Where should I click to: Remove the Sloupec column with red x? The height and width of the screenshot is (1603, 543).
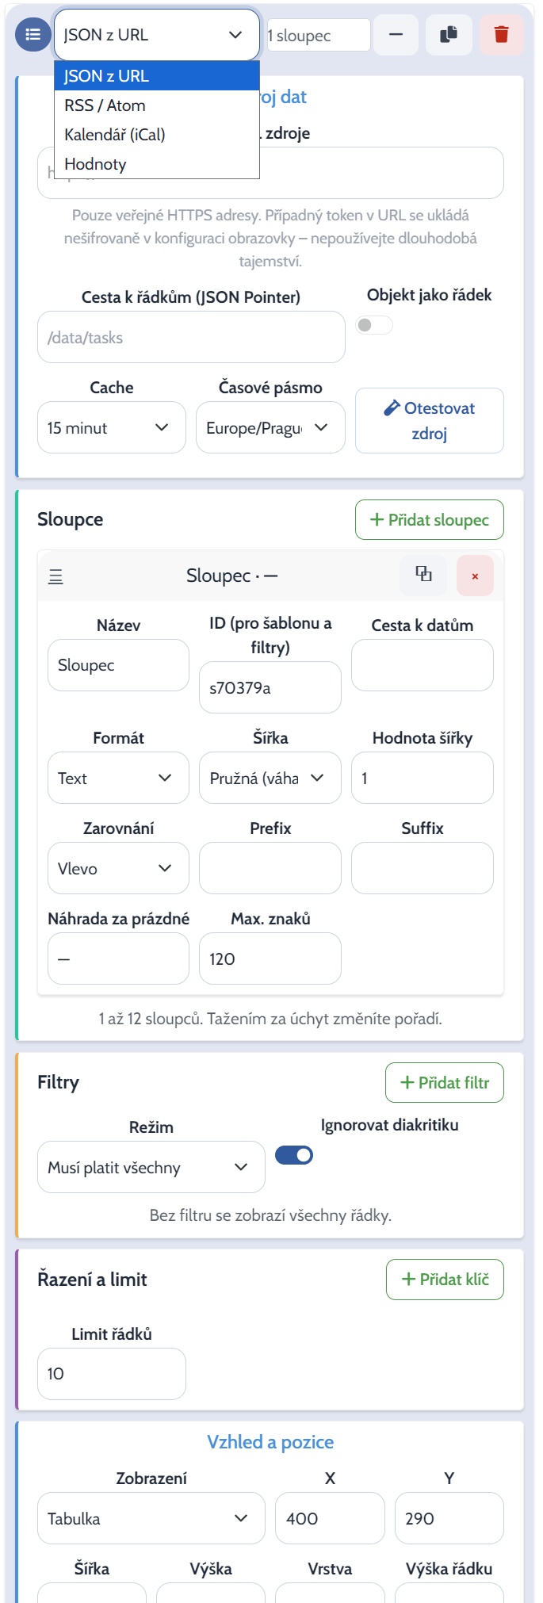tap(475, 576)
